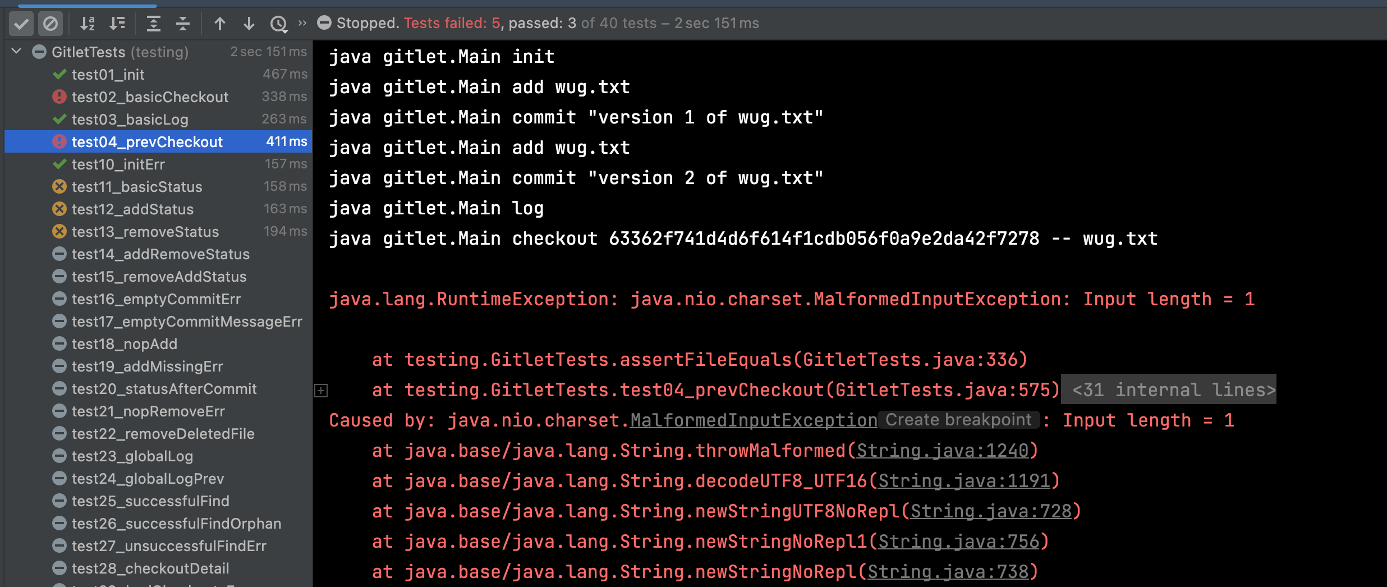Click the Create breakpoint button

958,420
